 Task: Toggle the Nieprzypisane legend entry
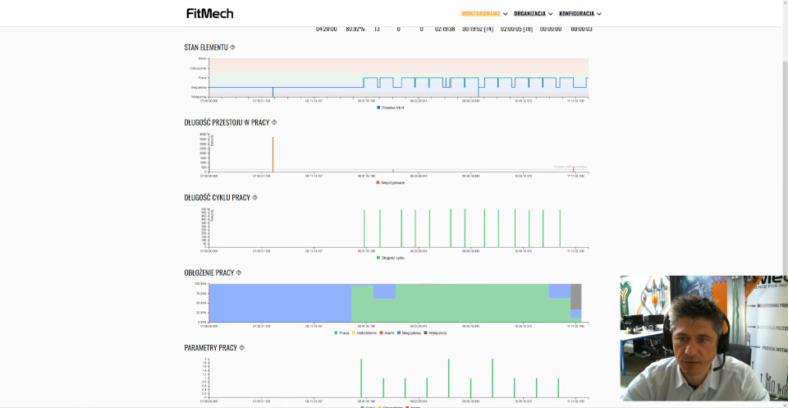coord(391,182)
